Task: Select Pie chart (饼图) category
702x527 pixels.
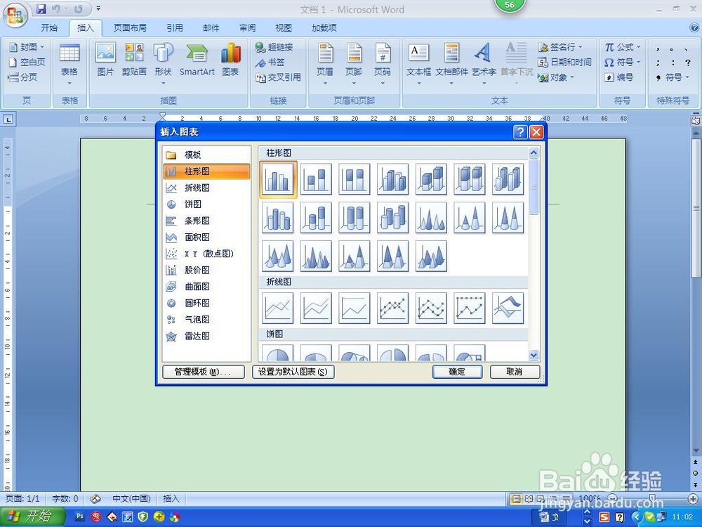Action: pyautogui.click(x=206, y=204)
